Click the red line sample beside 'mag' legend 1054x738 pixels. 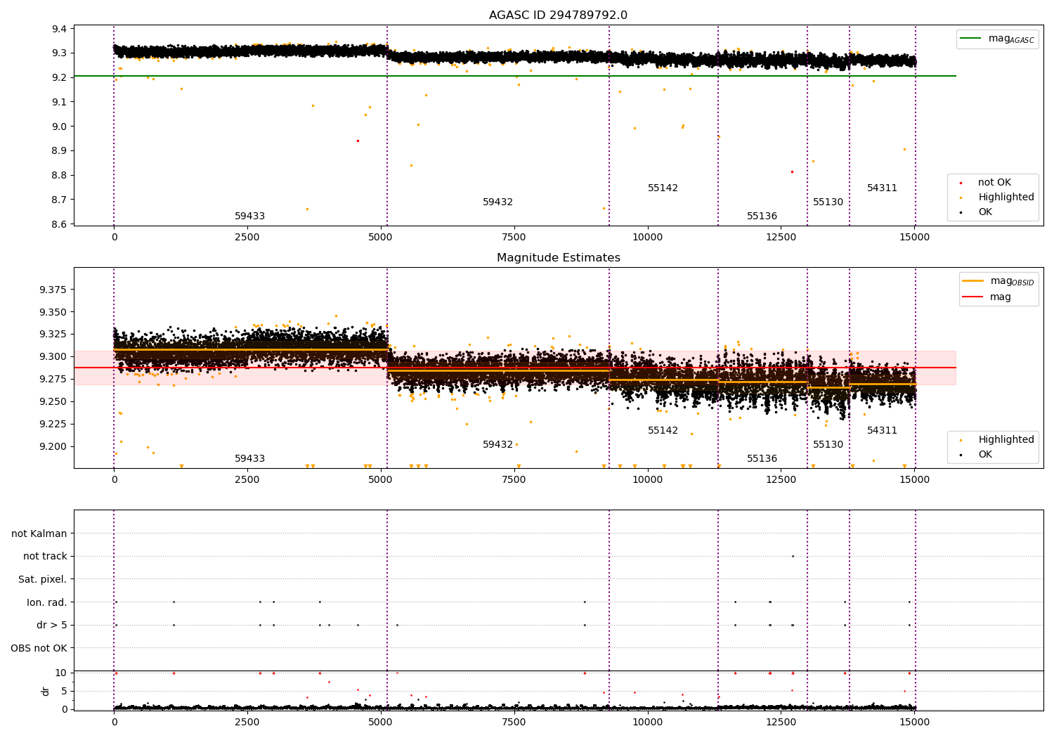click(973, 297)
